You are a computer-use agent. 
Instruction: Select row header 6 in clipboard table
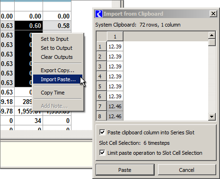101,96
